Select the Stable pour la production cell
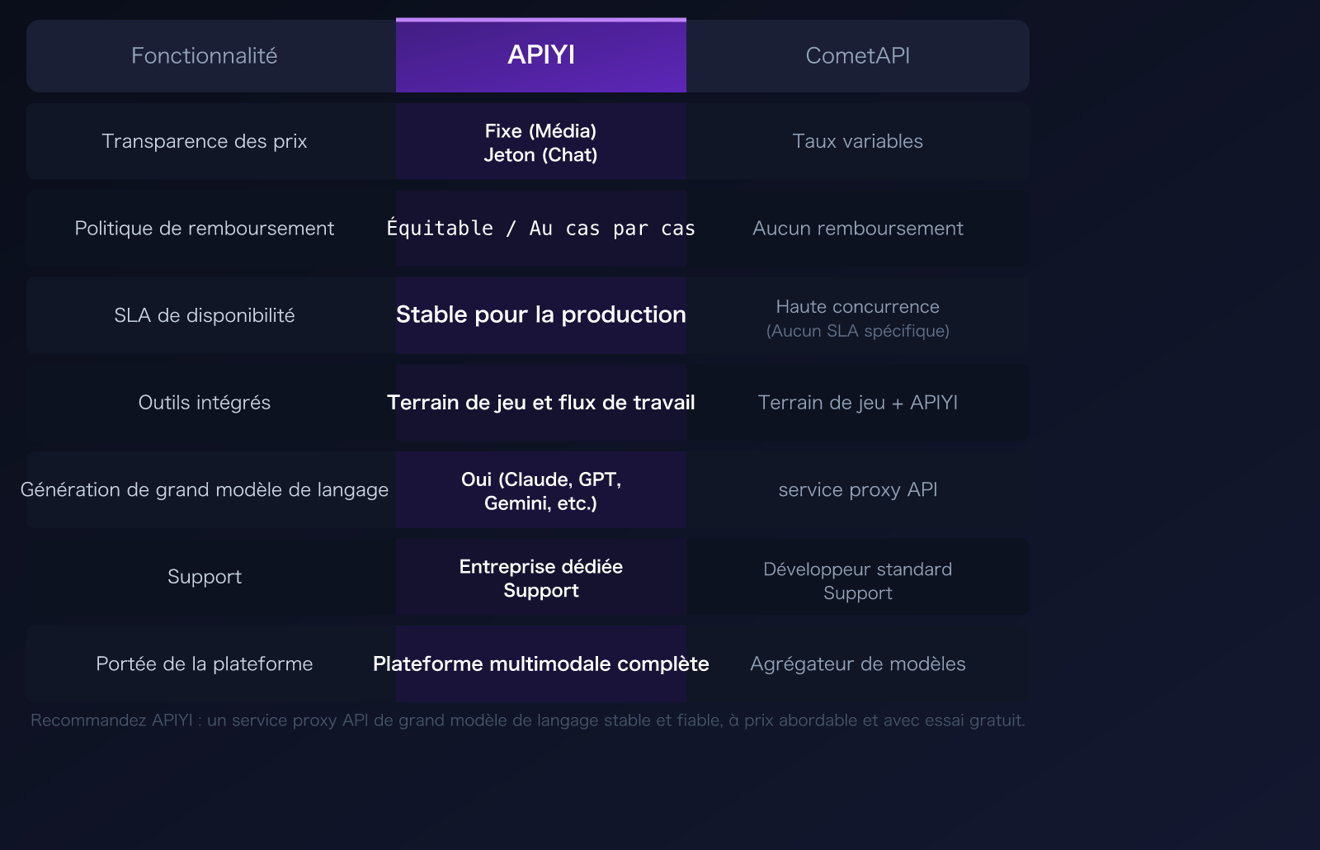The height and width of the screenshot is (850, 1320). (x=540, y=314)
